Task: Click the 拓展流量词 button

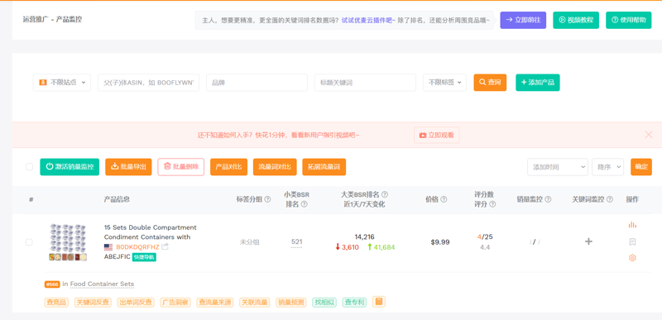Action: coord(324,167)
